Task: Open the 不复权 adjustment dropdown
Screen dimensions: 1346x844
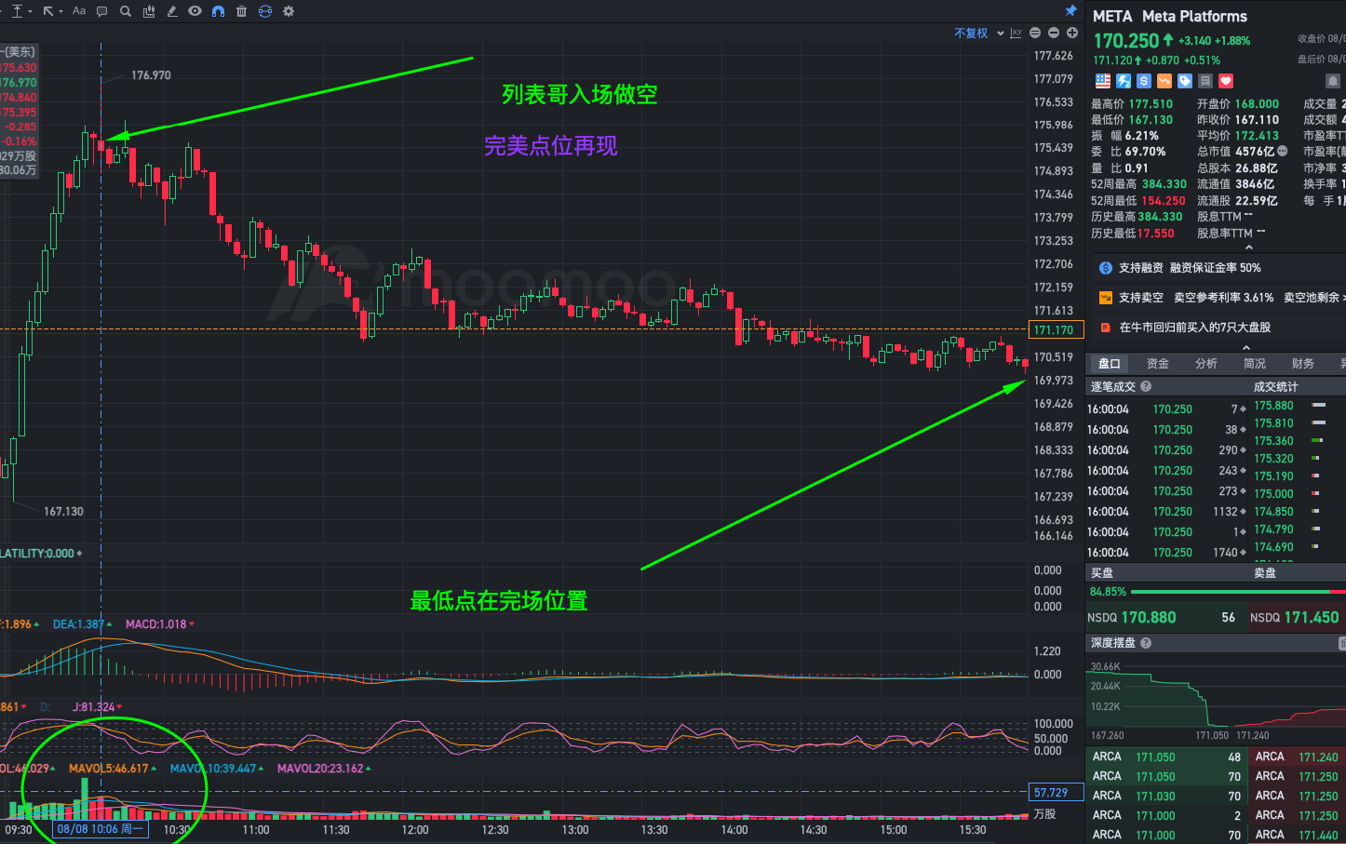Action: (979, 33)
